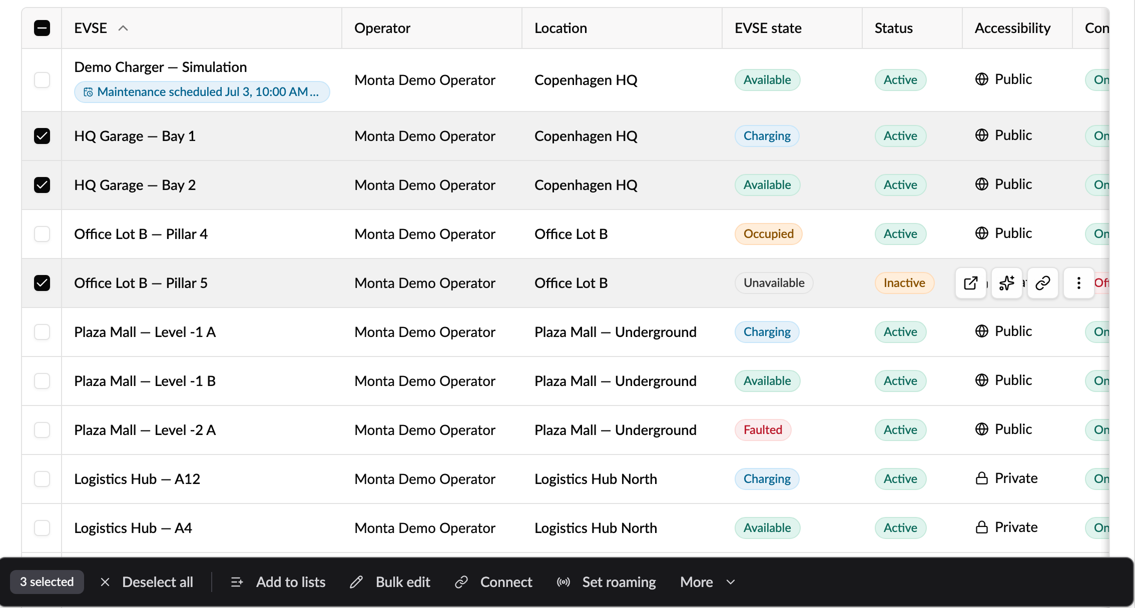Image resolution: width=1135 pixels, height=608 pixels.
Task: Click the globe icon in Office Lot B Pillar 4 row
Action: 982,233
